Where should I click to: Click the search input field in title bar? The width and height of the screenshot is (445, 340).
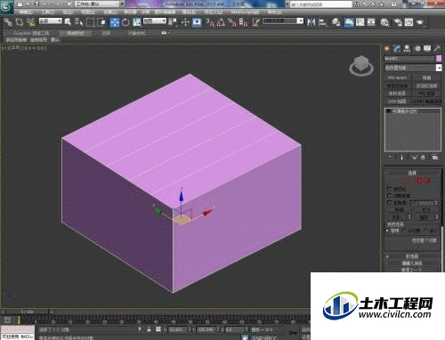click(x=321, y=4)
